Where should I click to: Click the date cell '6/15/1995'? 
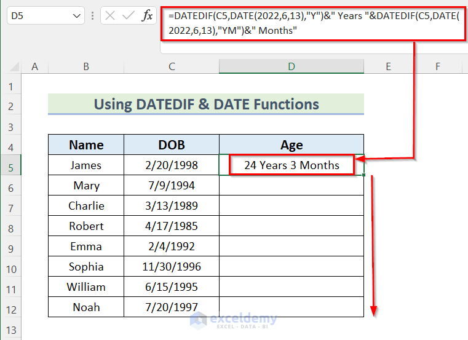point(172,287)
